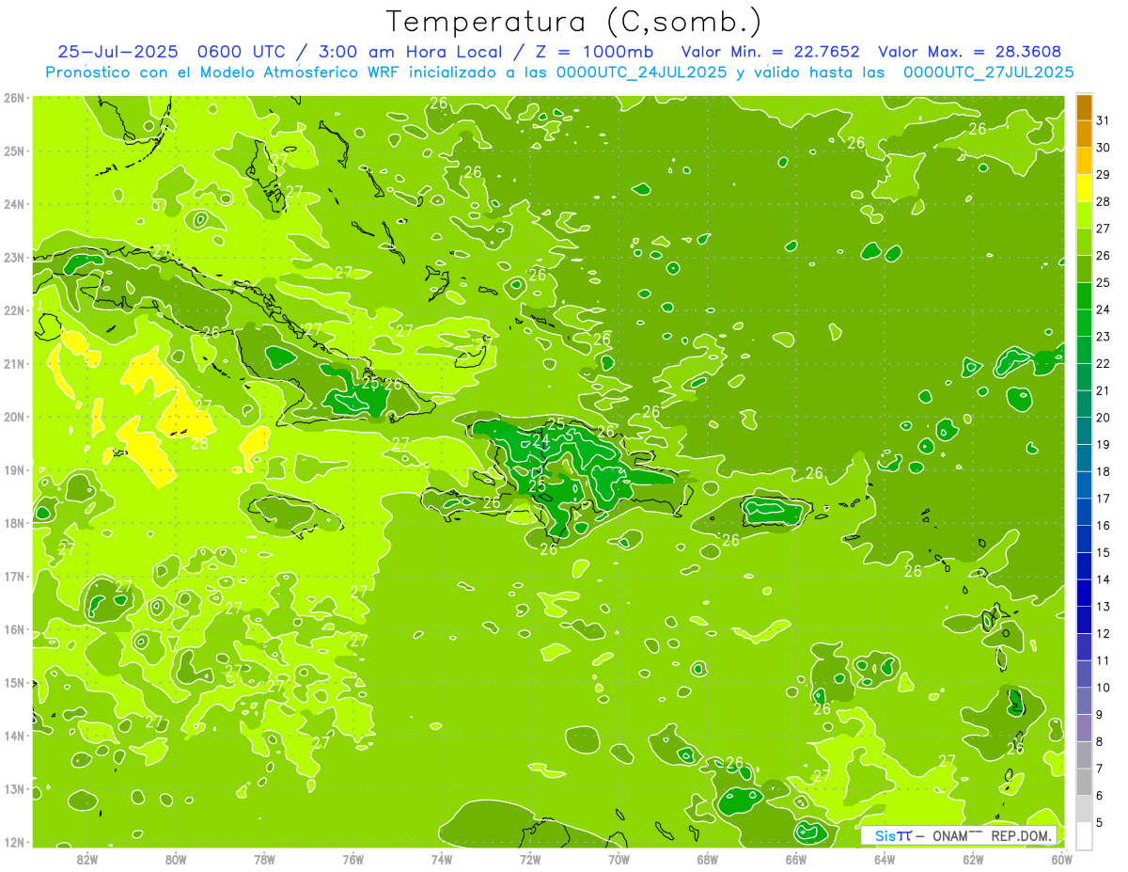Screen dimensions: 1128x872
Task: Click longitude axis label '60W'
Action: point(1062,859)
